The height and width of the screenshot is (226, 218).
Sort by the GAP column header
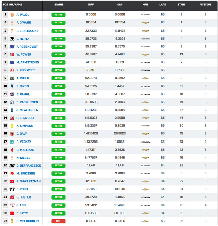pyautogui.click(x=120, y=5)
